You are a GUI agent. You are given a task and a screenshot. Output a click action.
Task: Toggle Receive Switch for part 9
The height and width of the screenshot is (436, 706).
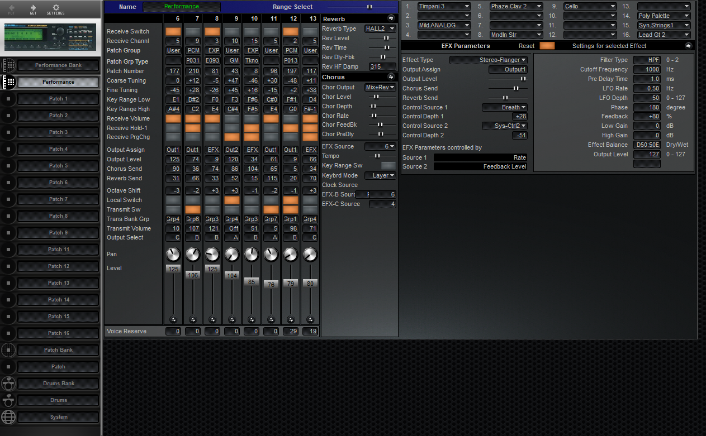tap(232, 31)
